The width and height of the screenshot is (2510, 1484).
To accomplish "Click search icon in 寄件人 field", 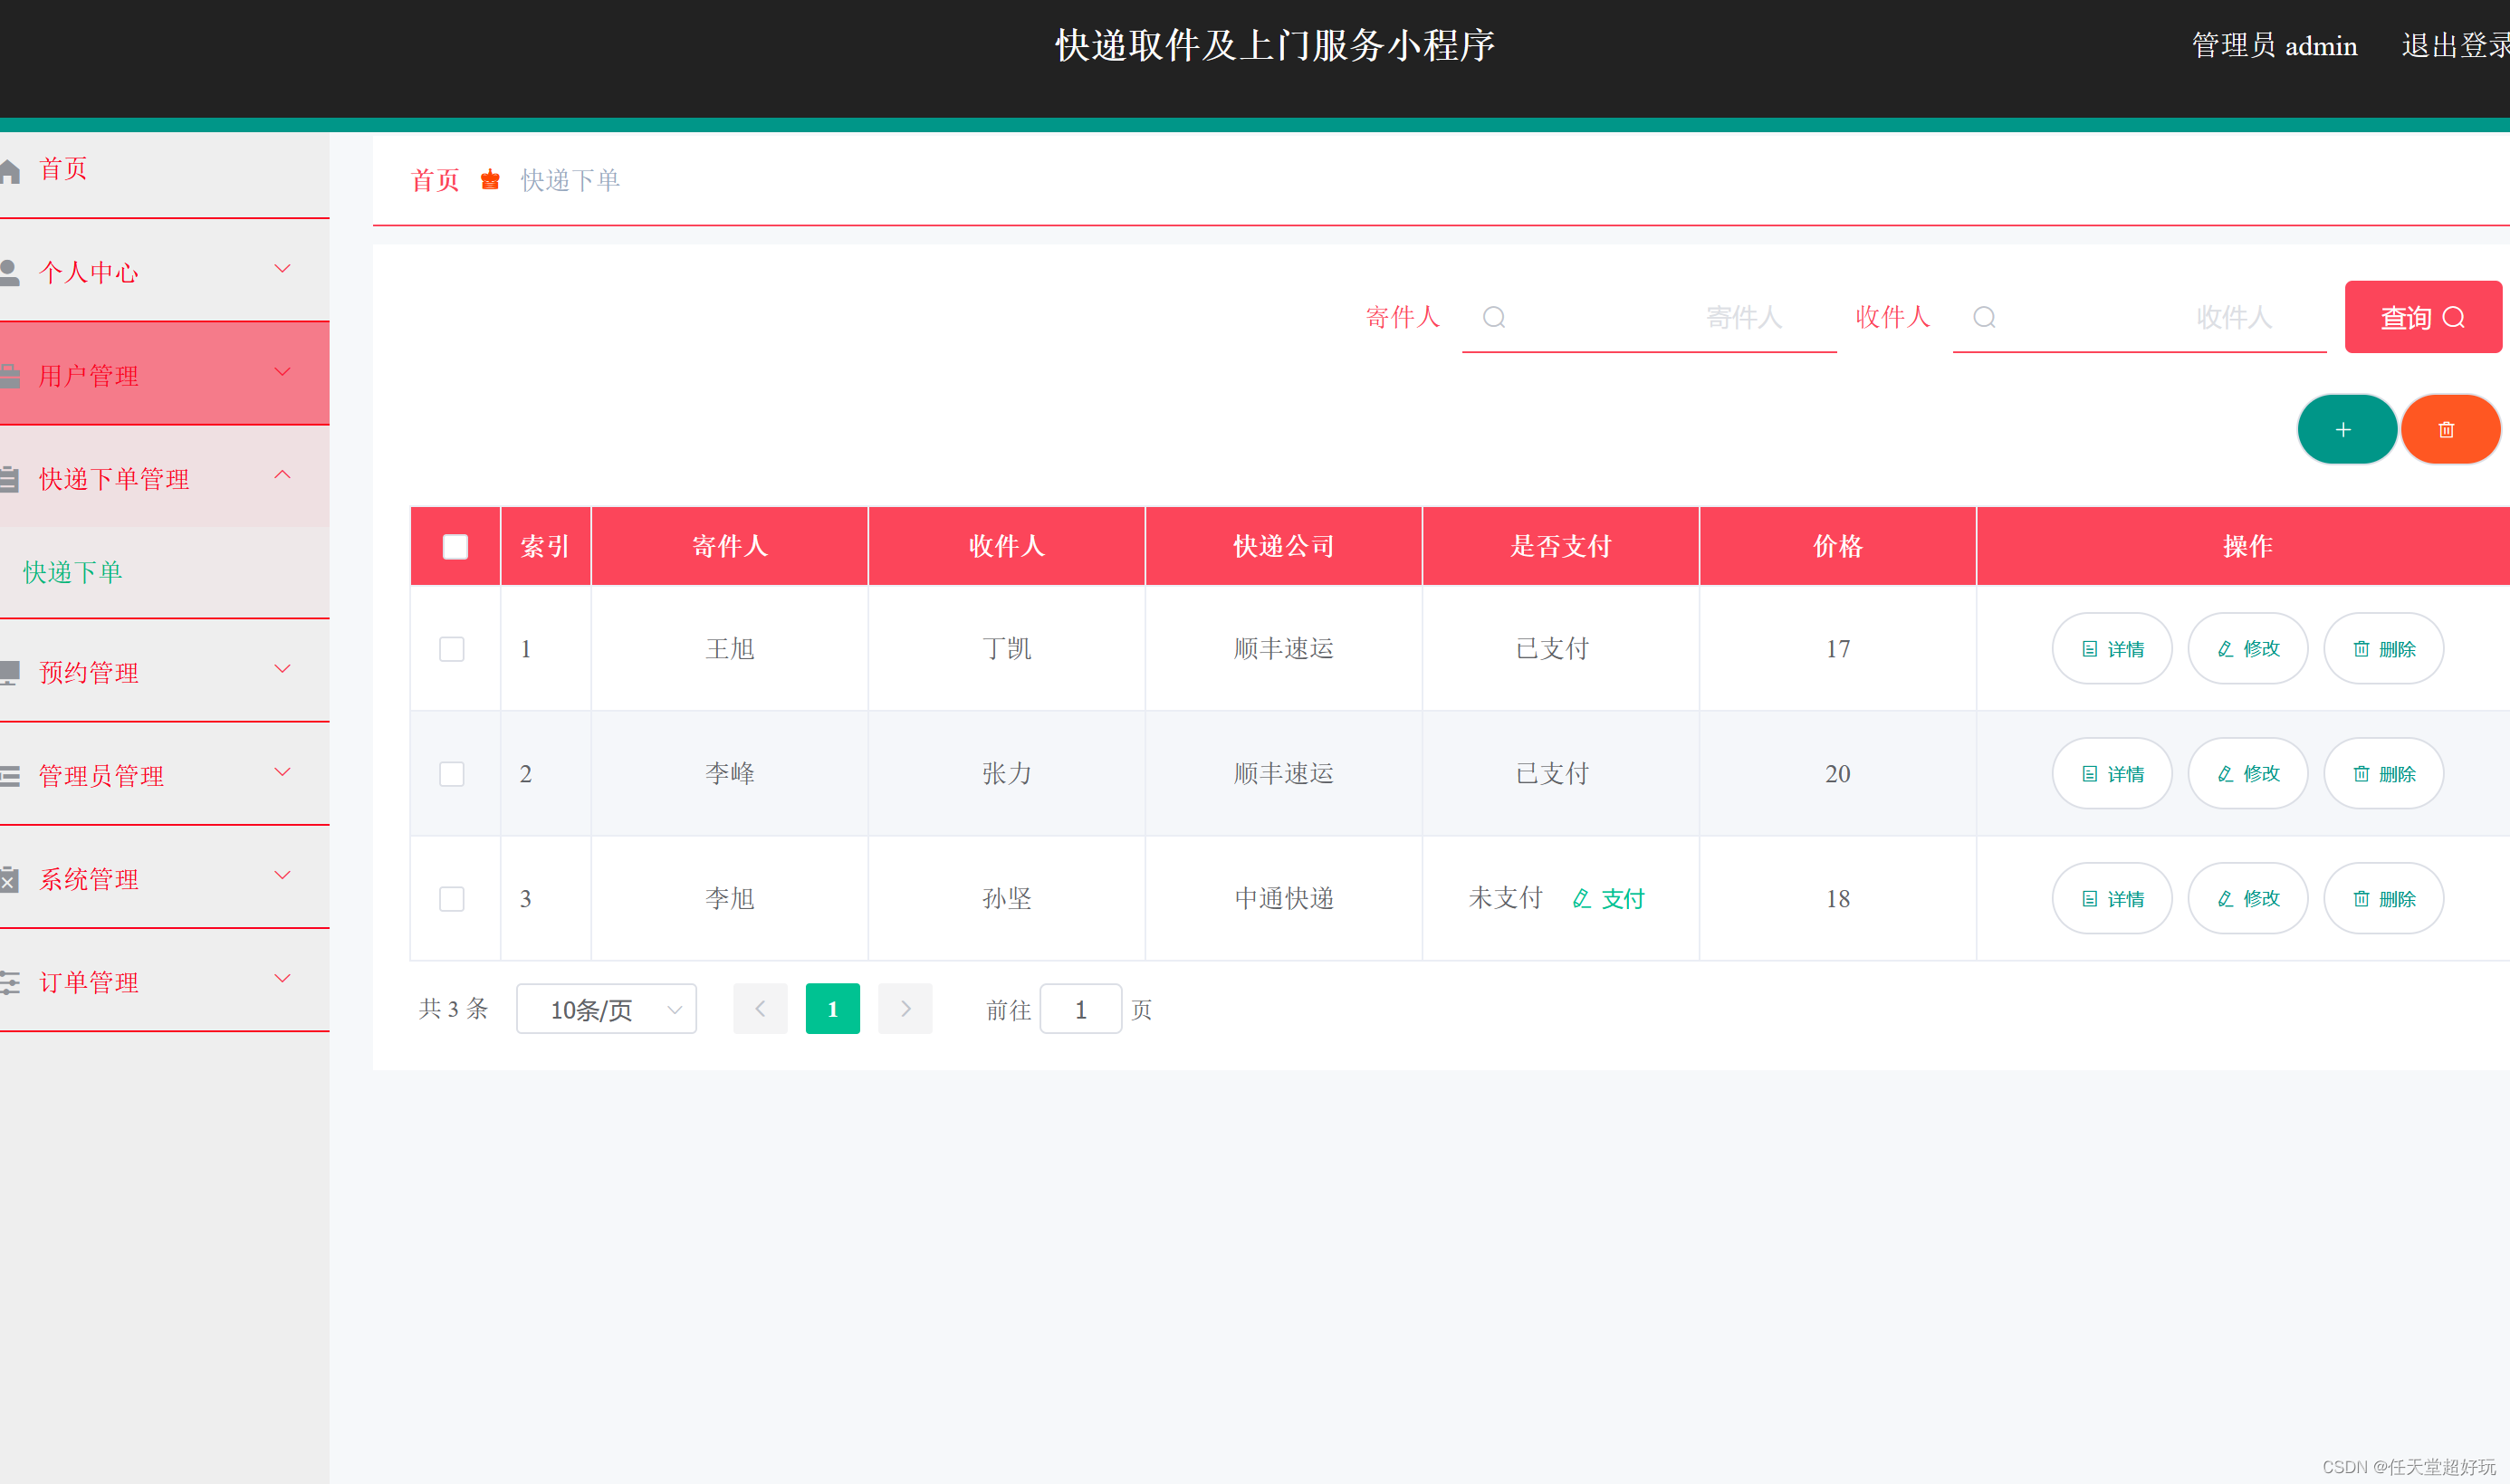I will 1493,318.
